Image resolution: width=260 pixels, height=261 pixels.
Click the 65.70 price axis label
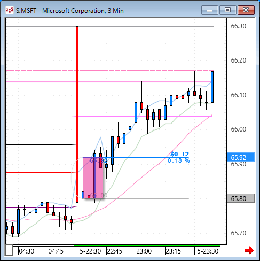[239, 233]
